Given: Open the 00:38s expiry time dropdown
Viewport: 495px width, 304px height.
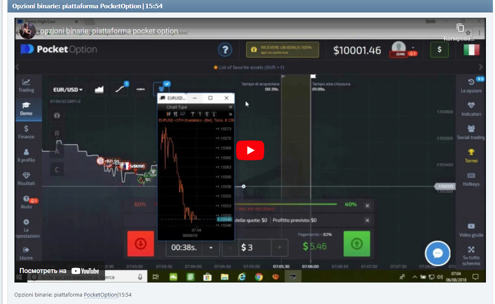Looking at the screenshot, I should pos(211,247).
